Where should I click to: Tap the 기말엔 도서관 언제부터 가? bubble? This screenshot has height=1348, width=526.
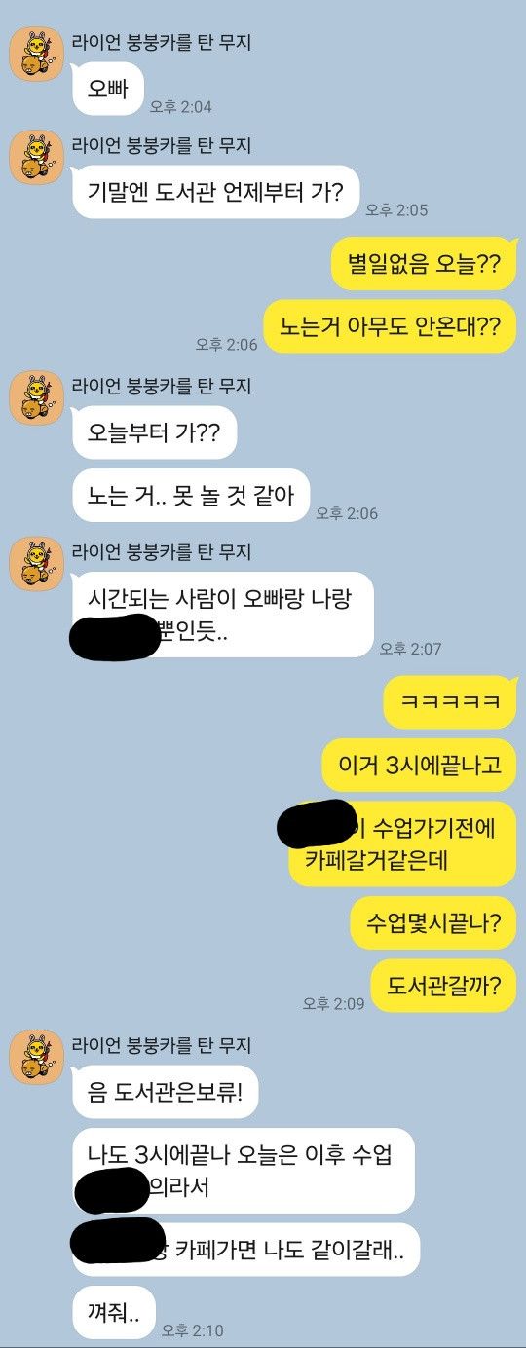pyautogui.click(x=216, y=192)
